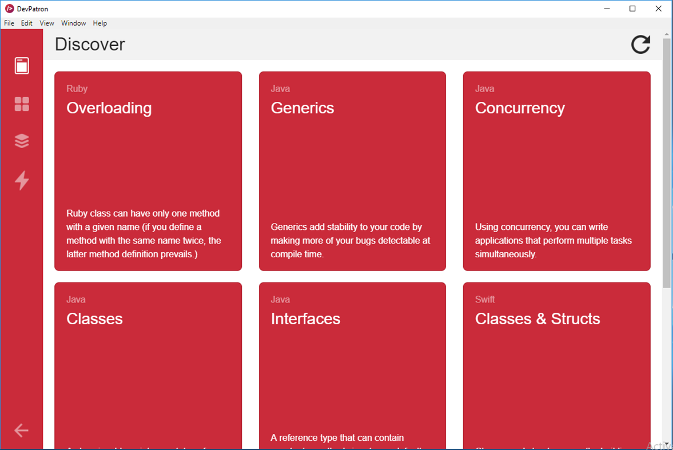Open the grid view from the sidebar

coord(21,103)
